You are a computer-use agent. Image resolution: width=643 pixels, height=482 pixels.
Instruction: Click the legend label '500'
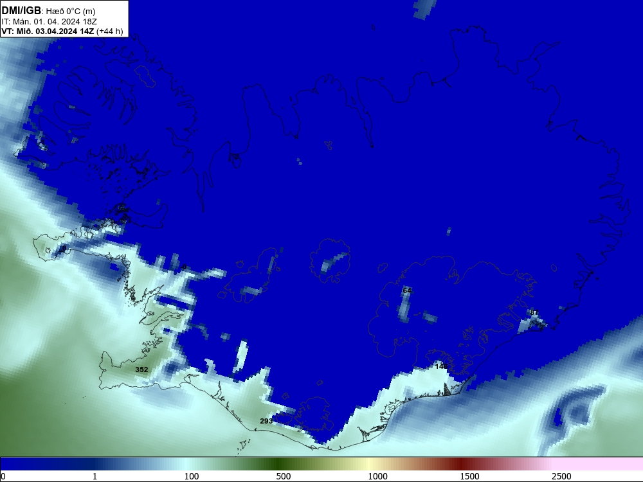click(284, 476)
